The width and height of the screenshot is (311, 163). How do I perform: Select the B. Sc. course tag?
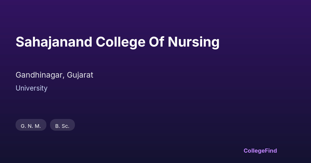coord(62,126)
